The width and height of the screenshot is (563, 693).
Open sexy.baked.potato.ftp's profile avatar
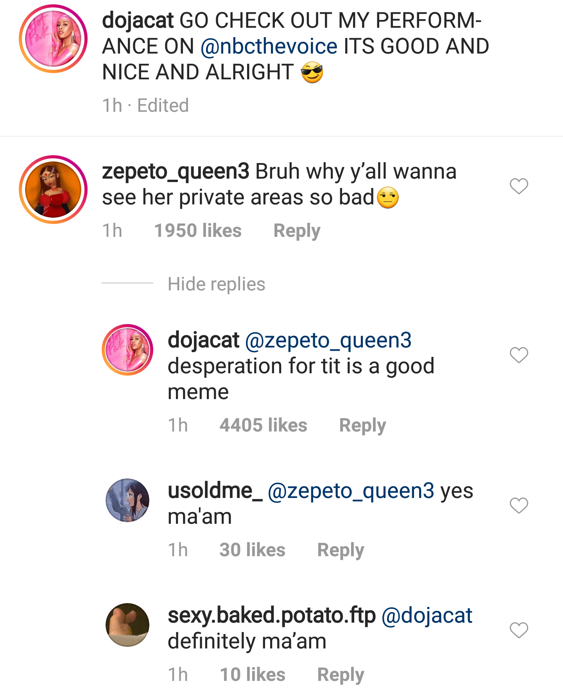(127, 625)
